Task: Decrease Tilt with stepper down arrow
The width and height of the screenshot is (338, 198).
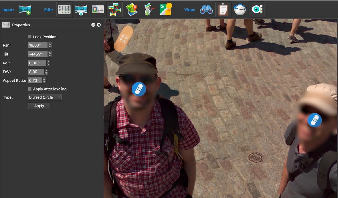Action: tap(50, 55)
